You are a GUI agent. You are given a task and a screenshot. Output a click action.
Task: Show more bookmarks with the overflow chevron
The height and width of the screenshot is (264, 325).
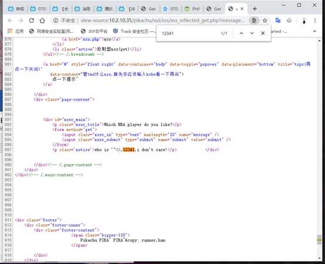click(314, 31)
